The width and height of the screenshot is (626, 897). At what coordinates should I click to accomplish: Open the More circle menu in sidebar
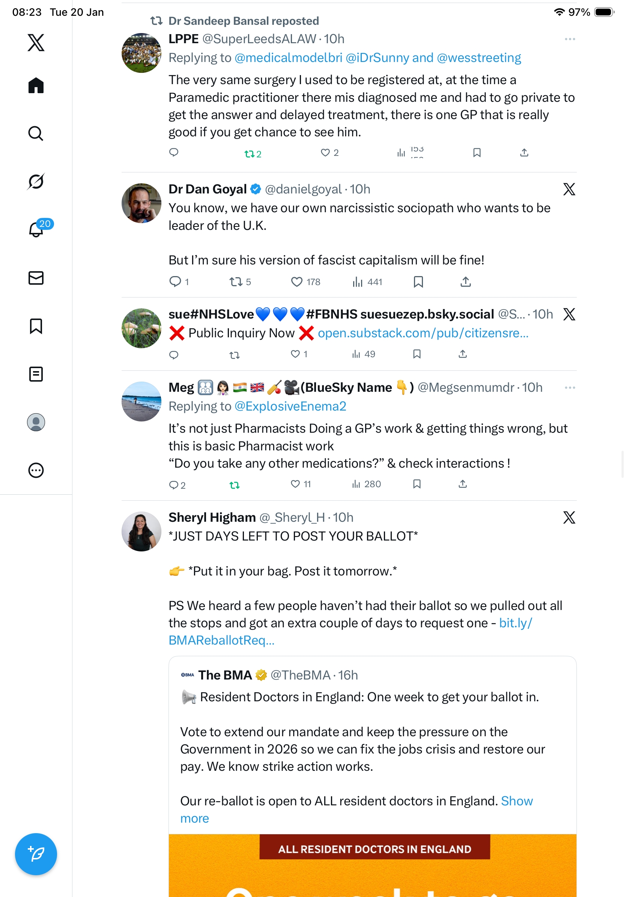[36, 470]
